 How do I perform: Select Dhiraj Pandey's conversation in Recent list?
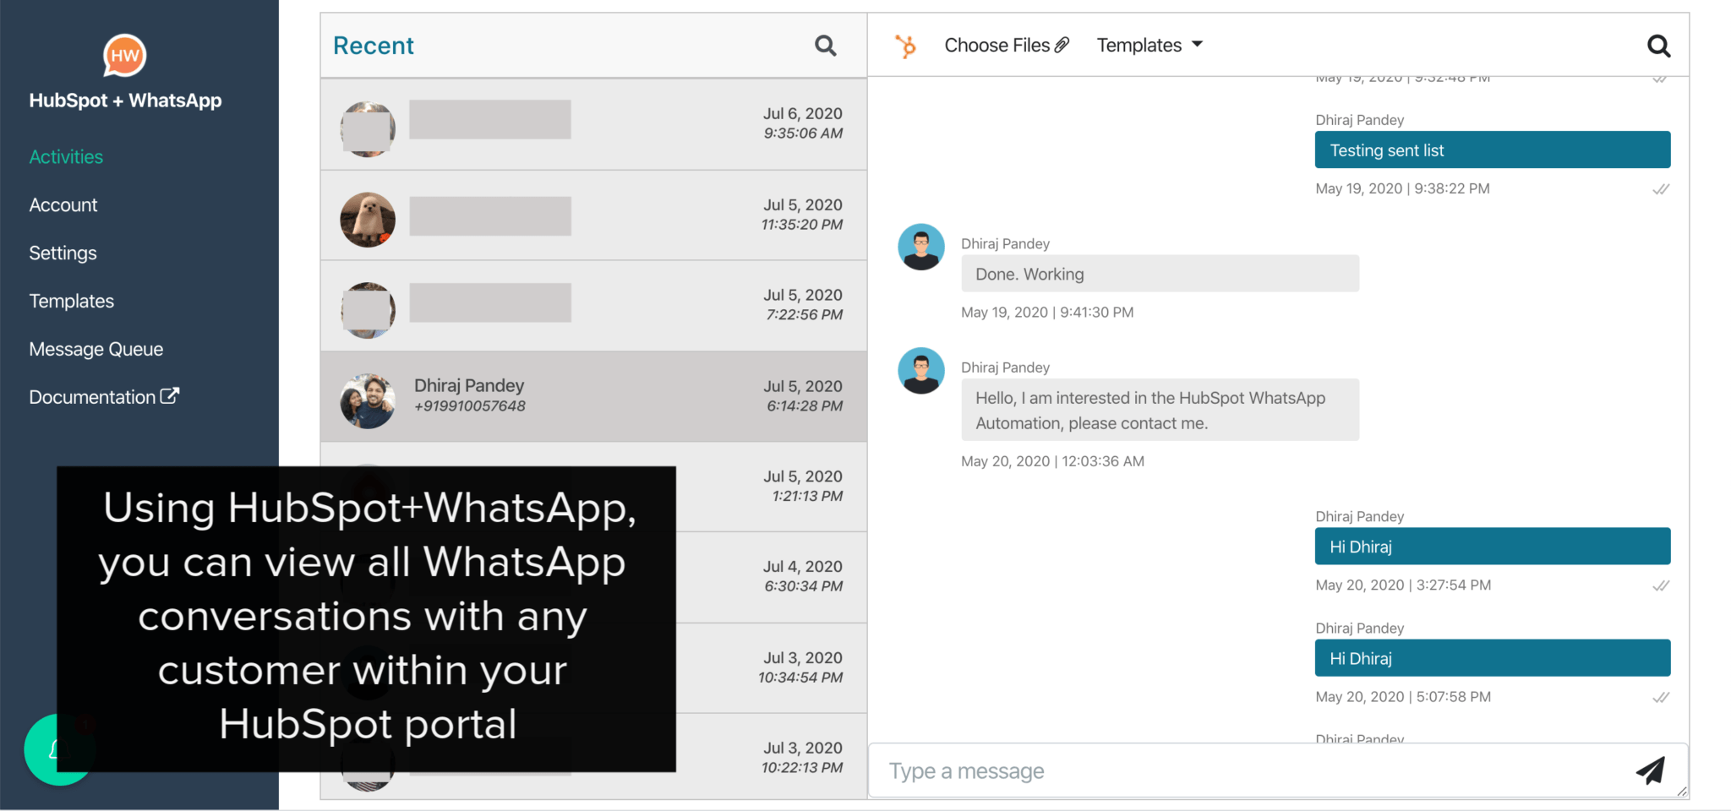tap(592, 396)
